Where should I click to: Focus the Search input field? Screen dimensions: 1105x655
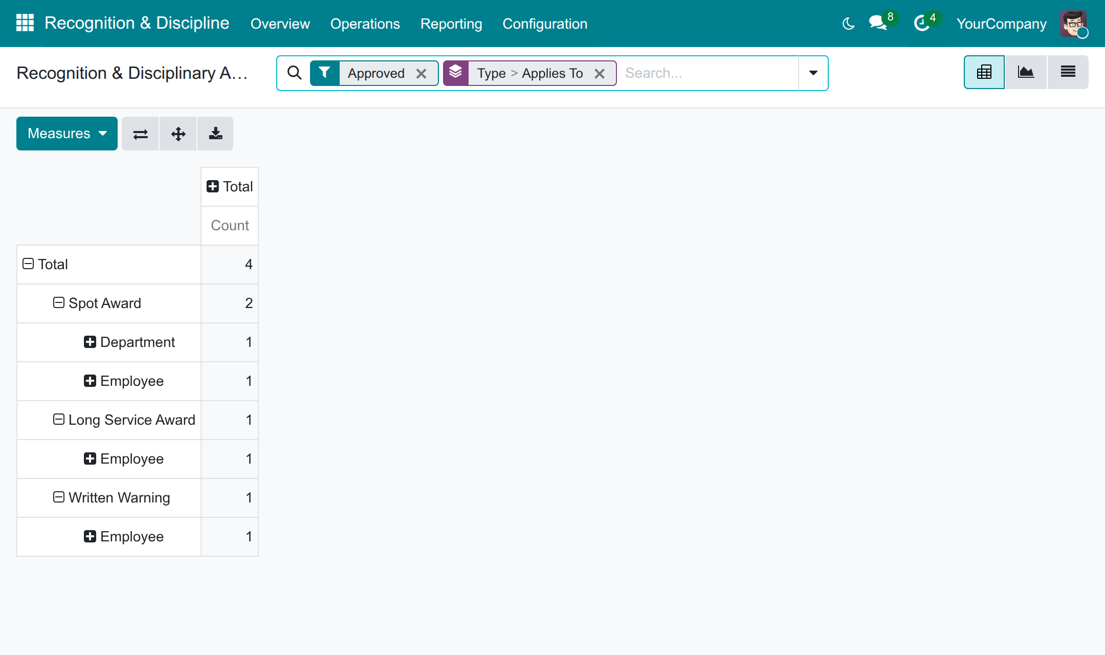(x=708, y=73)
